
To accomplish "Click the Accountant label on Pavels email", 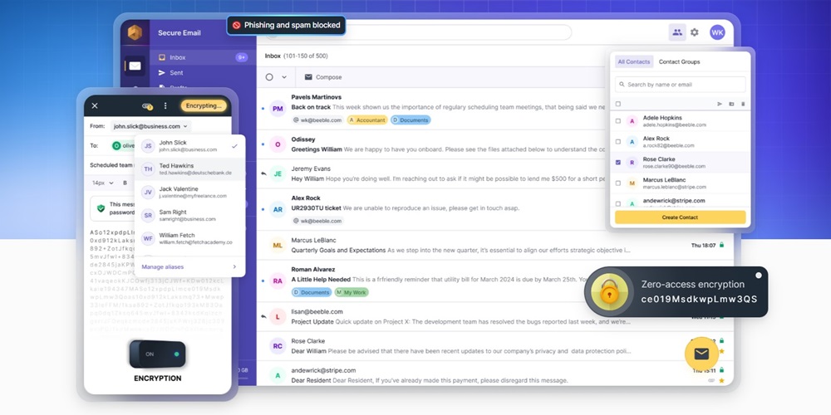I will tap(367, 120).
